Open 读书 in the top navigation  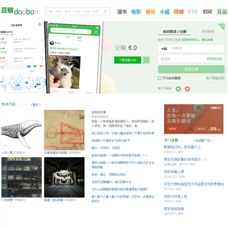click(122, 12)
